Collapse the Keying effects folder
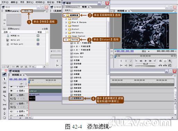Screen dimensions: 178x131 point(66,40)
